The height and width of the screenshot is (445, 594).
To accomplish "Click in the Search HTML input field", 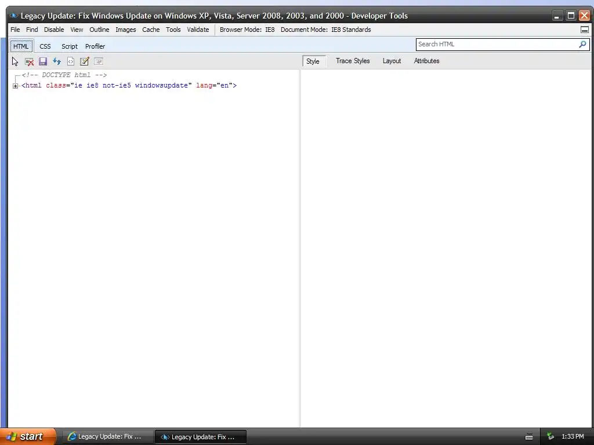I will pos(497,44).
